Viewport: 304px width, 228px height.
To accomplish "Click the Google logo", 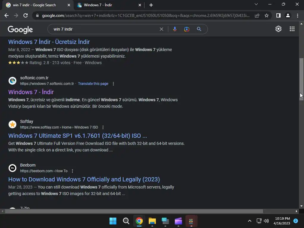I will coord(20,29).
